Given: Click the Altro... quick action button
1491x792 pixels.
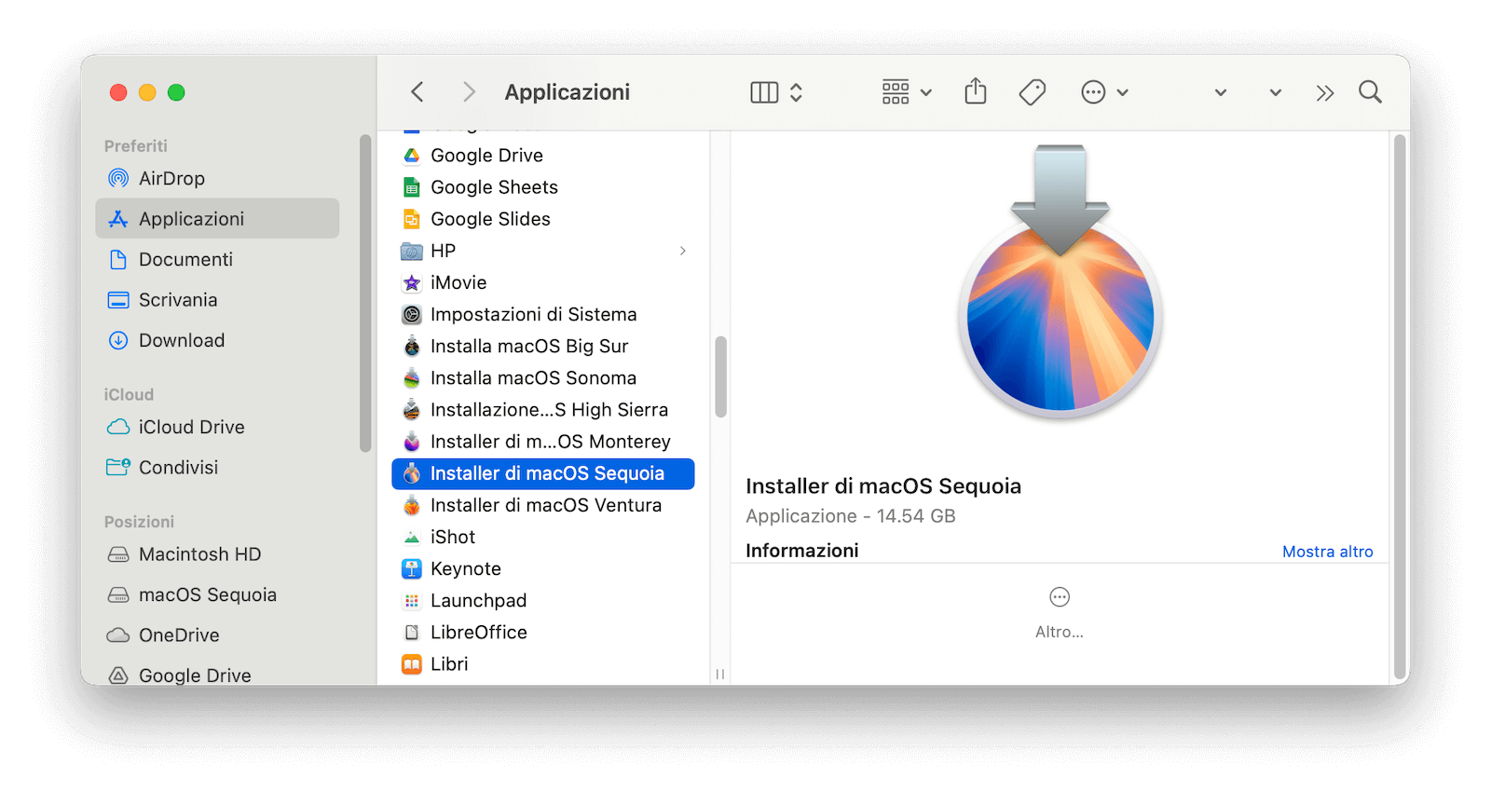Looking at the screenshot, I should click(x=1060, y=612).
